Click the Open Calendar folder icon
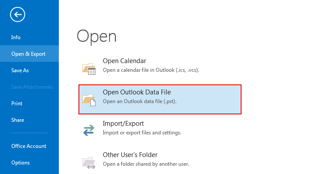The image size is (327, 174). point(89,69)
